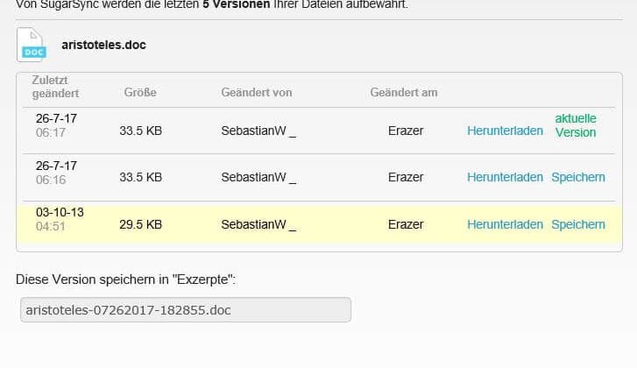This screenshot has width=637, height=368.
Task: Click Speichern for the 06:16 version
Action: (x=578, y=178)
